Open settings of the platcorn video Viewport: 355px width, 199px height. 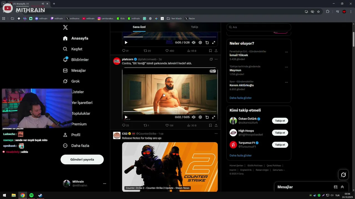[200, 117]
